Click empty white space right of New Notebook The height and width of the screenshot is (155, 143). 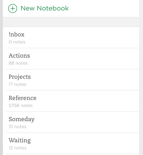pyautogui.click(x=104, y=8)
